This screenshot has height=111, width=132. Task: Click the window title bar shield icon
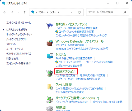3,3
